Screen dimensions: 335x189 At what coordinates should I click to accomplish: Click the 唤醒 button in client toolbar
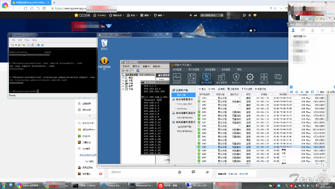pyautogui.click(x=221, y=89)
